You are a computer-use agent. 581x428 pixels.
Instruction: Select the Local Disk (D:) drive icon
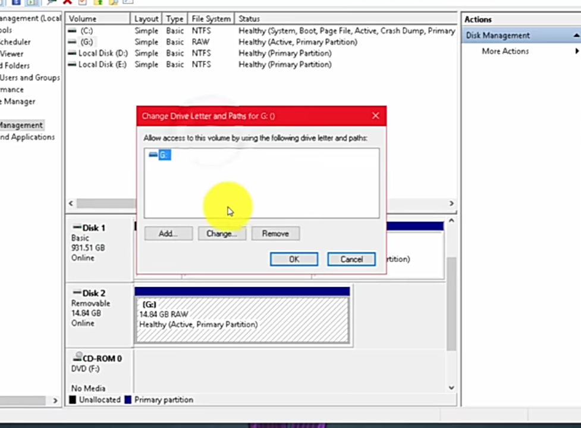73,54
